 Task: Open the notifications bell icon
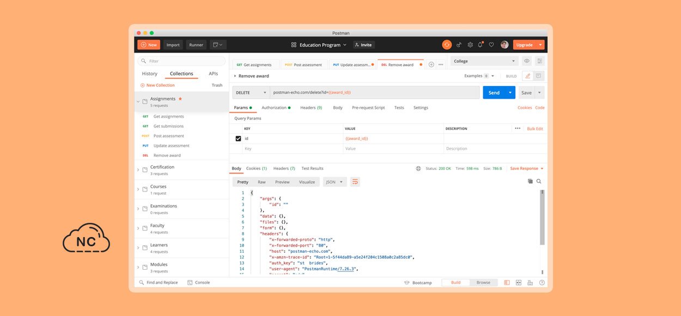point(481,45)
